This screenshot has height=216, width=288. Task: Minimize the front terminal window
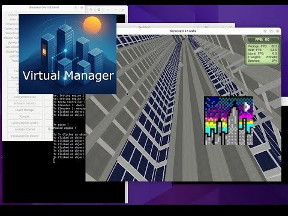click(x=108, y=10)
